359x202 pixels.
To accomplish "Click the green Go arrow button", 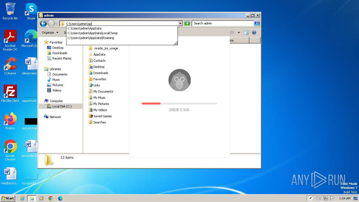I will [187, 23].
